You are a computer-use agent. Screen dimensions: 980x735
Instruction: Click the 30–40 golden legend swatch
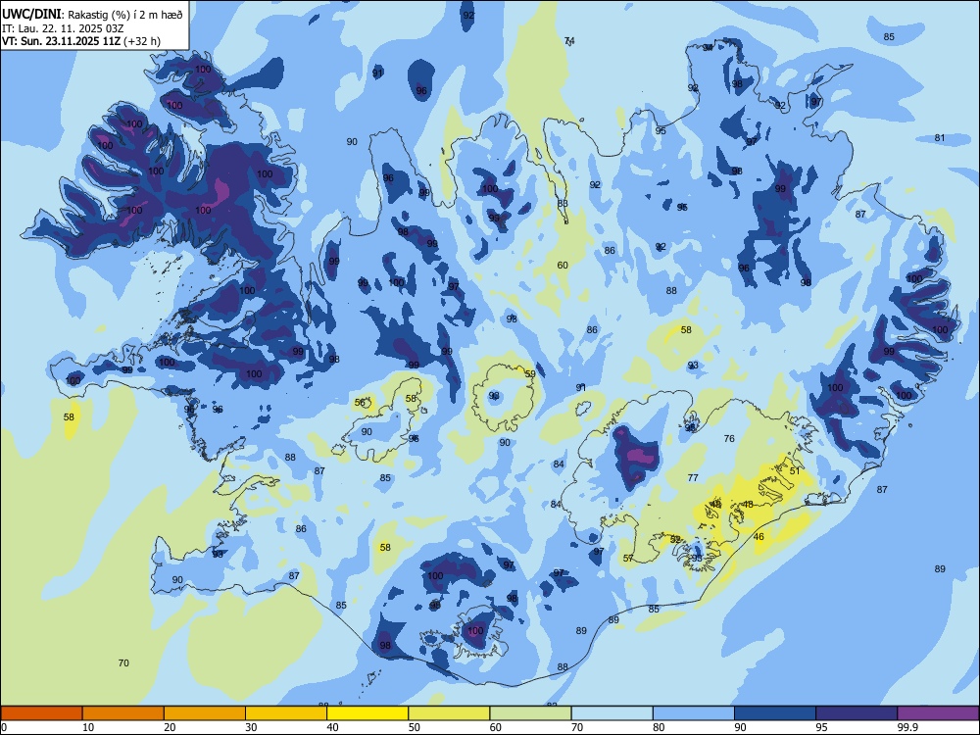pos(286,713)
